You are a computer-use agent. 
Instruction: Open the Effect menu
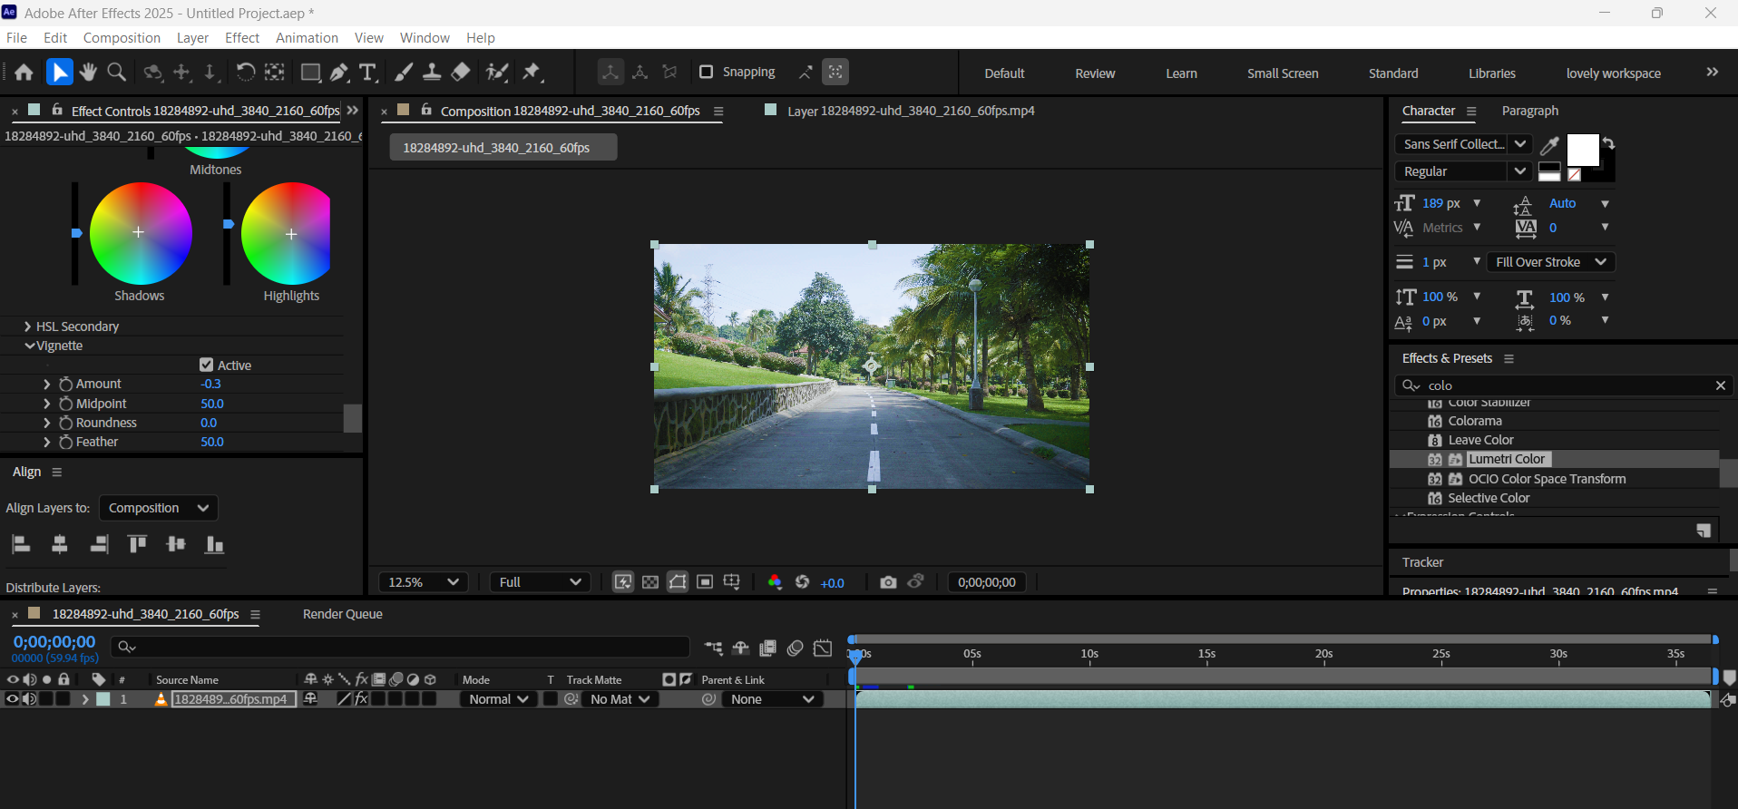click(x=242, y=38)
